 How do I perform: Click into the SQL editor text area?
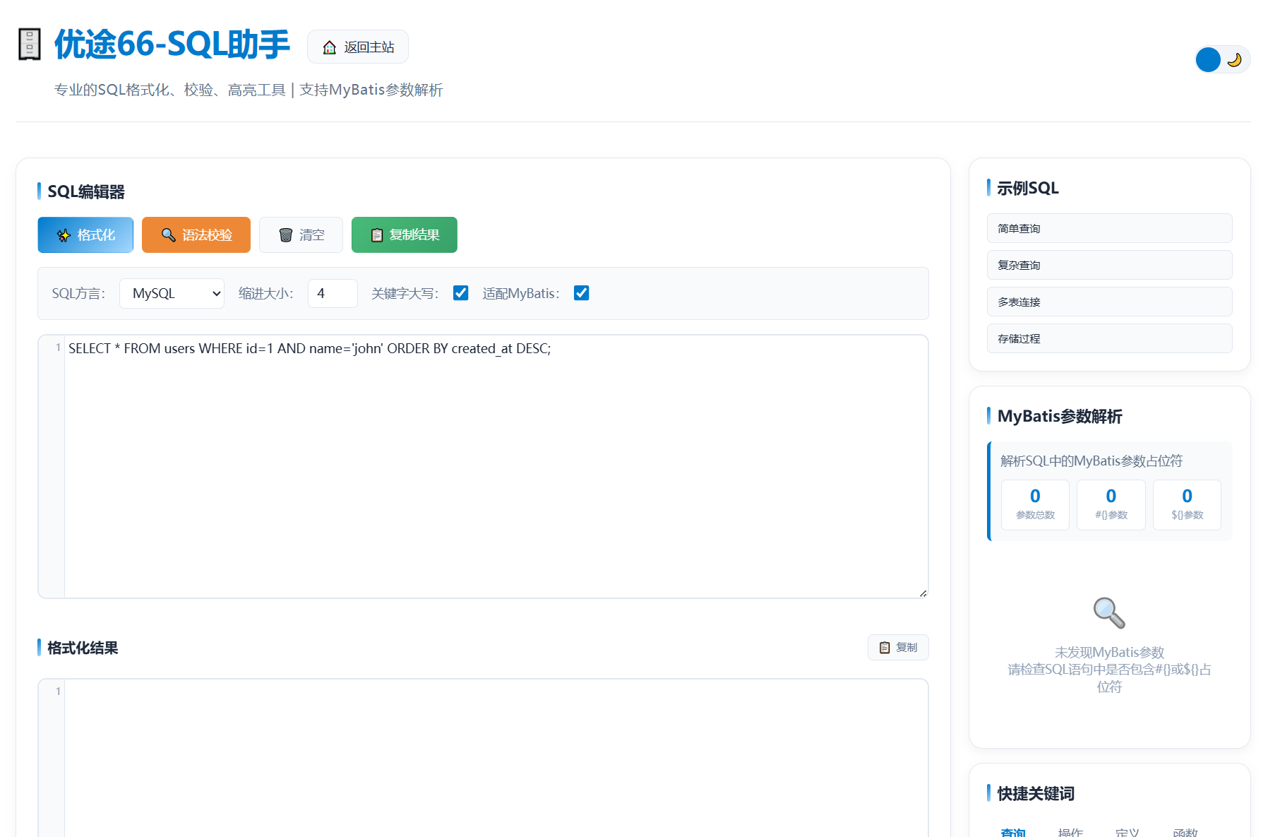click(x=496, y=466)
